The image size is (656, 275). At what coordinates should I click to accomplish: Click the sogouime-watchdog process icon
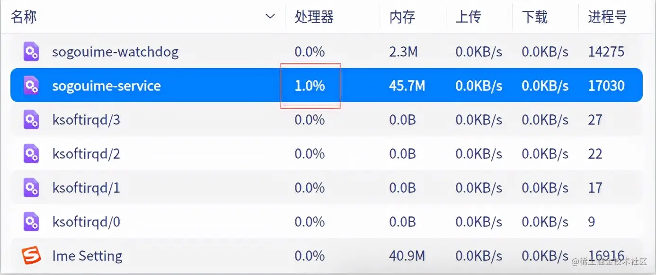point(31,52)
